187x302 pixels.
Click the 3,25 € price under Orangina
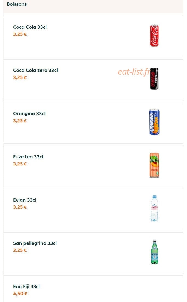tap(20, 121)
